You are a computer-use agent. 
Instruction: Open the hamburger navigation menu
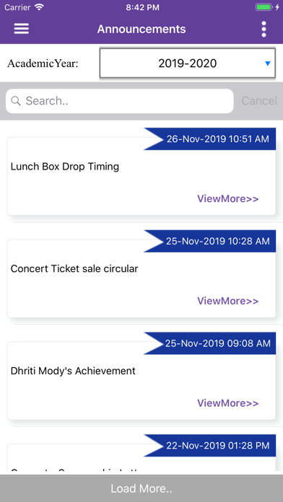tap(22, 29)
